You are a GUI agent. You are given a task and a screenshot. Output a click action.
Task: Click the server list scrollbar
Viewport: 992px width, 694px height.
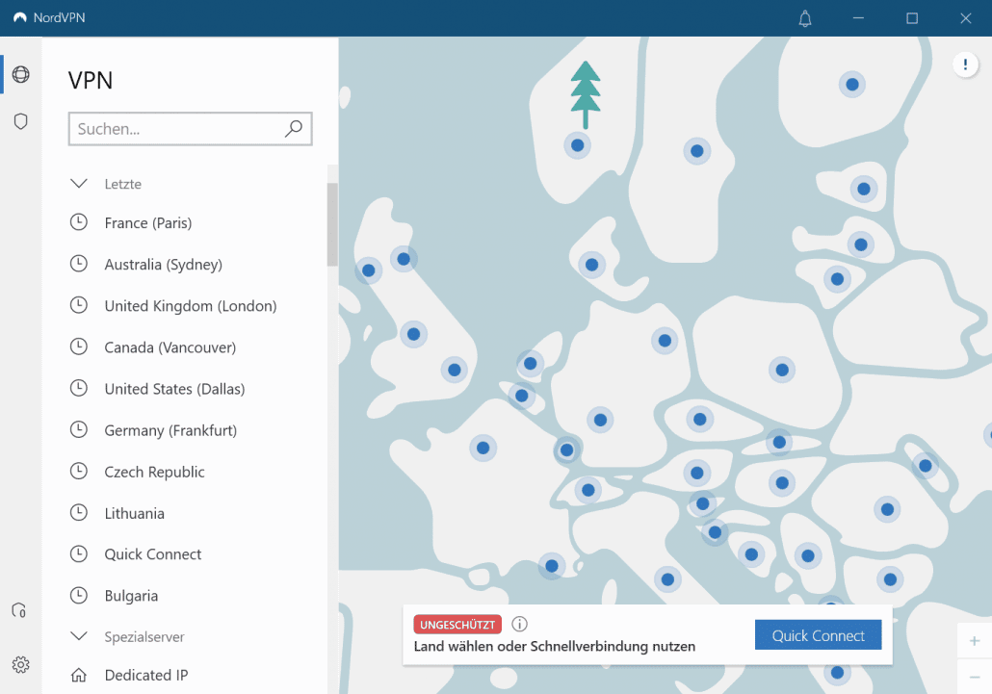[332, 223]
